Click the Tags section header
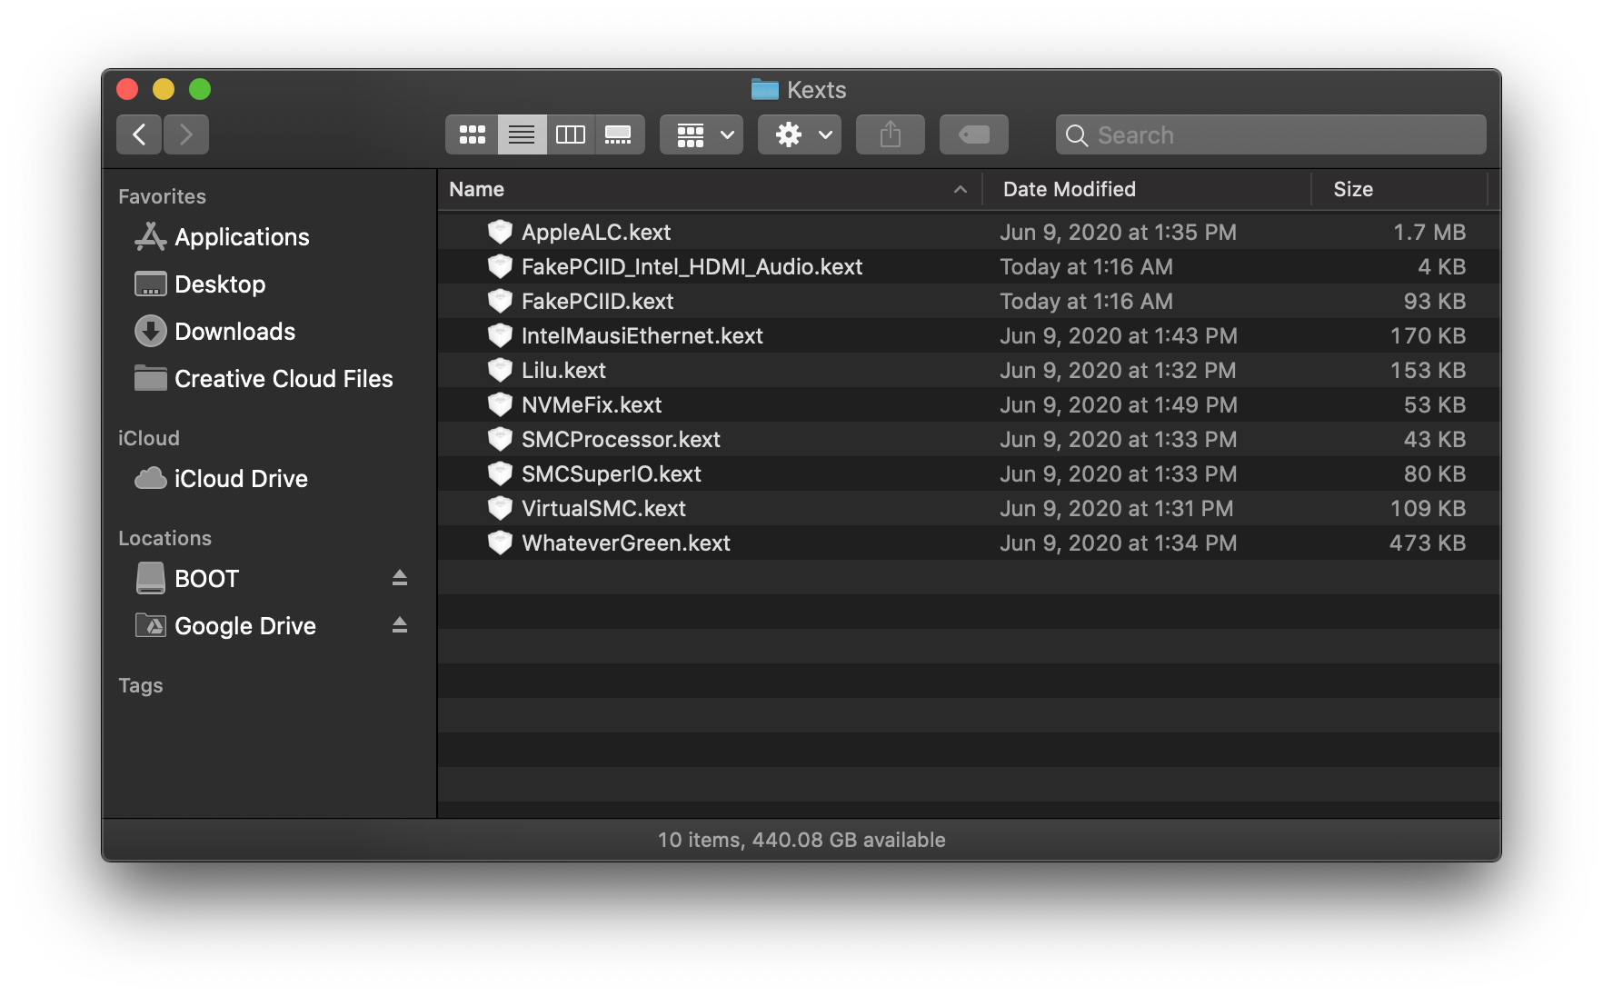The height and width of the screenshot is (996, 1603). (140, 685)
